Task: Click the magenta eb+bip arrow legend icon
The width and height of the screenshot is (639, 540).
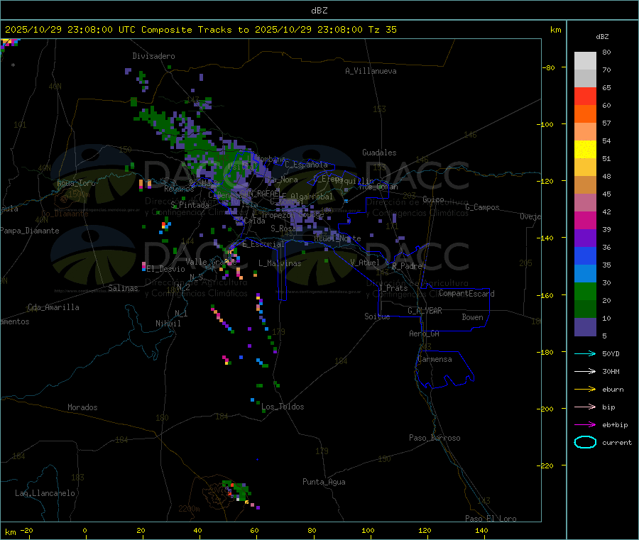Action: [x=585, y=425]
